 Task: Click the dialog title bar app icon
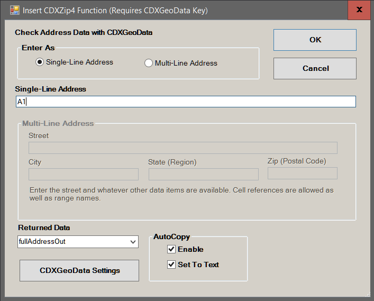15,10
